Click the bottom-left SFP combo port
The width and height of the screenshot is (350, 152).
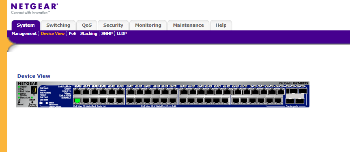click(x=290, y=101)
